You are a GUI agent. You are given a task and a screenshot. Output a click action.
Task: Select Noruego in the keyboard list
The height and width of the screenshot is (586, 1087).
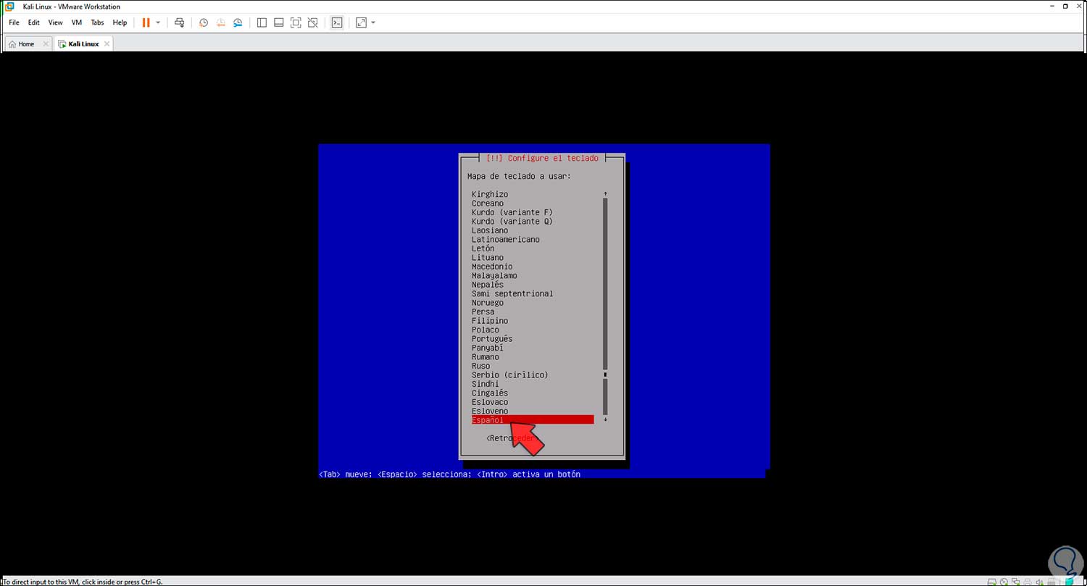click(488, 303)
